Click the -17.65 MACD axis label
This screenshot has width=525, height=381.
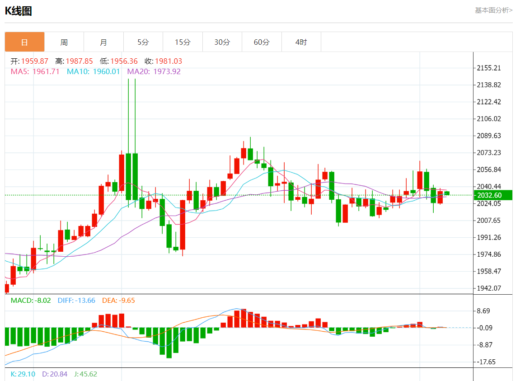[x=486, y=362]
